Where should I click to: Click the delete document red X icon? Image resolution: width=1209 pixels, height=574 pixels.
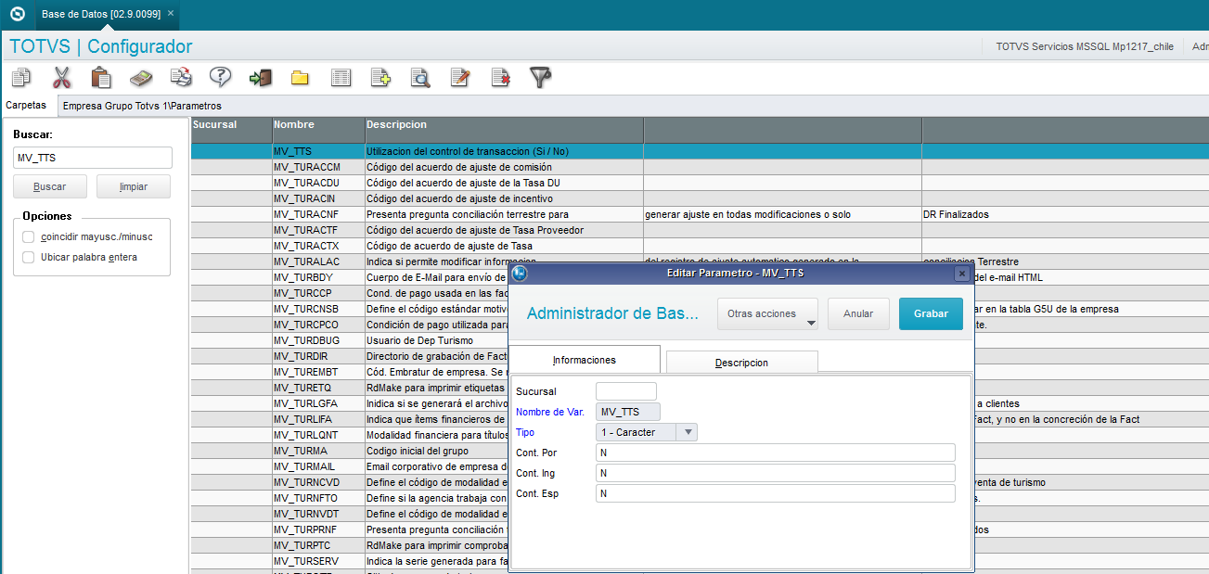click(501, 78)
